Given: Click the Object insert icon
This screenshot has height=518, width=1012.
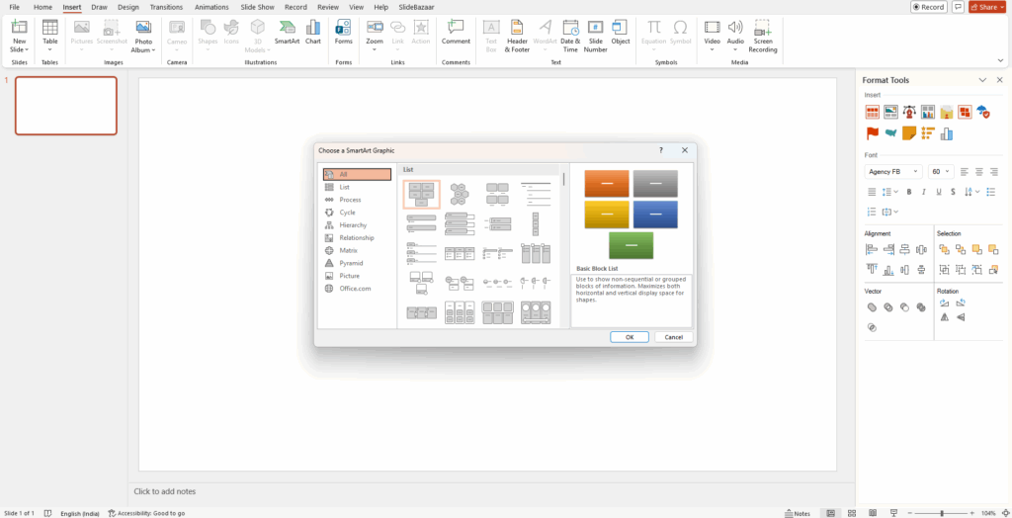Looking at the screenshot, I should tap(621, 33).
